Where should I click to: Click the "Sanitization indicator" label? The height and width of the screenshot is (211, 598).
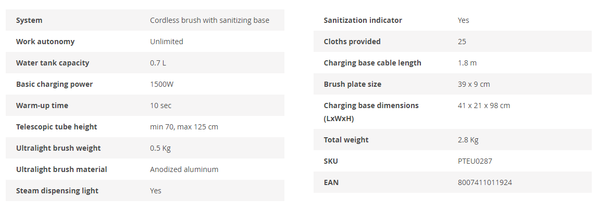pos(363,20)
